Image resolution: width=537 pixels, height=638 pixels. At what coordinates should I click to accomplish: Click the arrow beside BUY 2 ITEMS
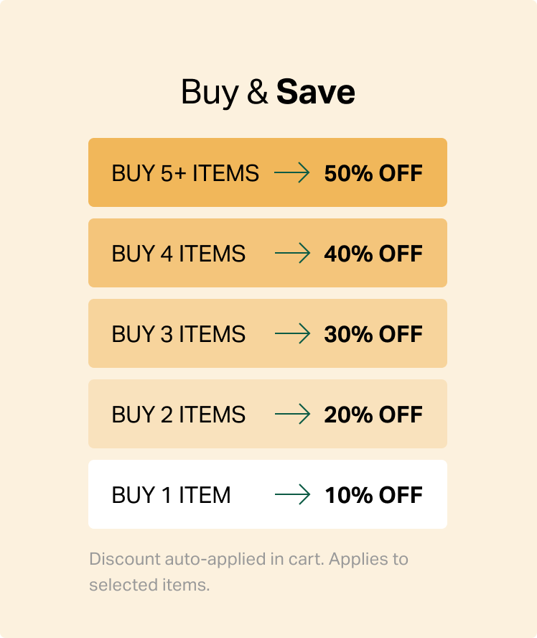tap(292, 414)
